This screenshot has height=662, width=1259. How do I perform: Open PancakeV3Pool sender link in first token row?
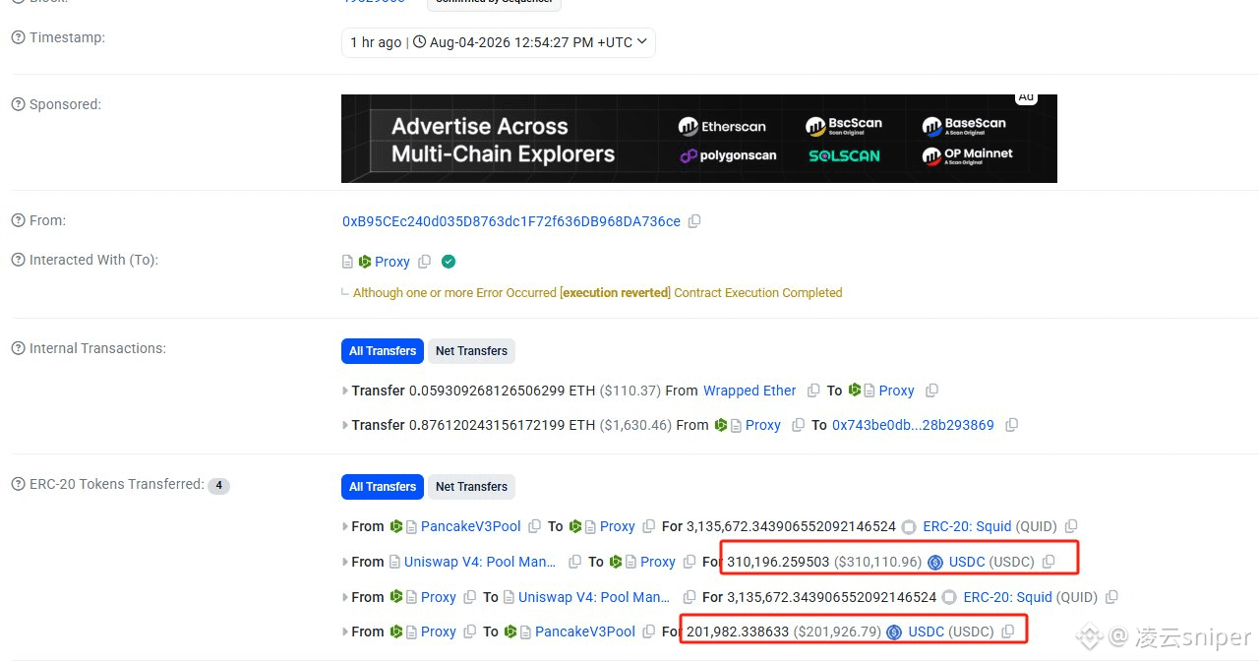point(470,526)
